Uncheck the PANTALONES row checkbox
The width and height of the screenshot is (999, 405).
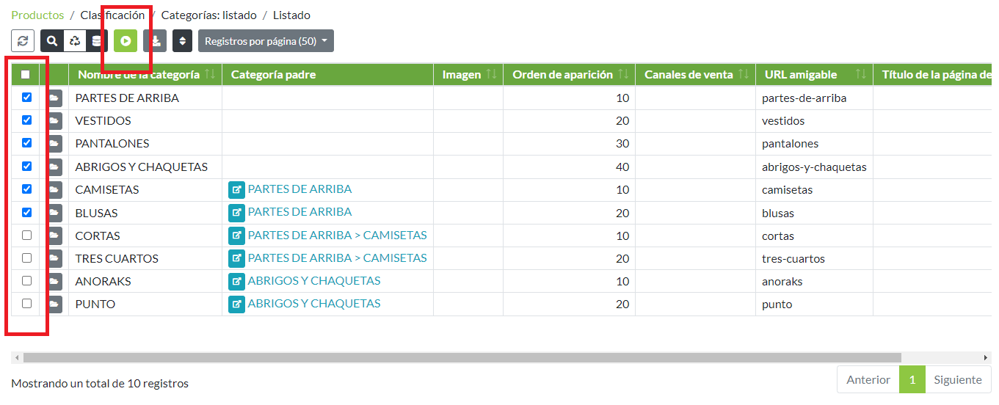click(x=27, y=142)
